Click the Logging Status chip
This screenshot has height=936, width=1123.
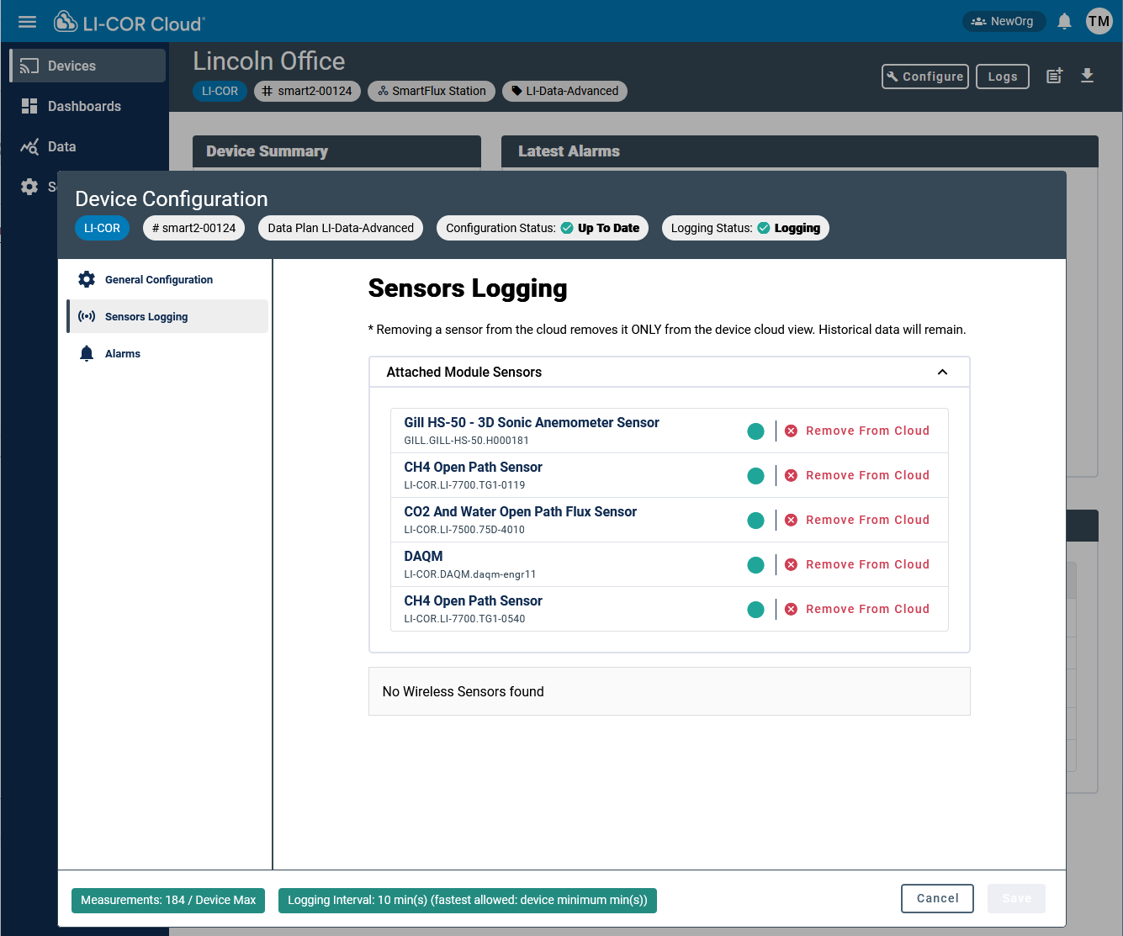pyautogui.click(x=745, y=228)
